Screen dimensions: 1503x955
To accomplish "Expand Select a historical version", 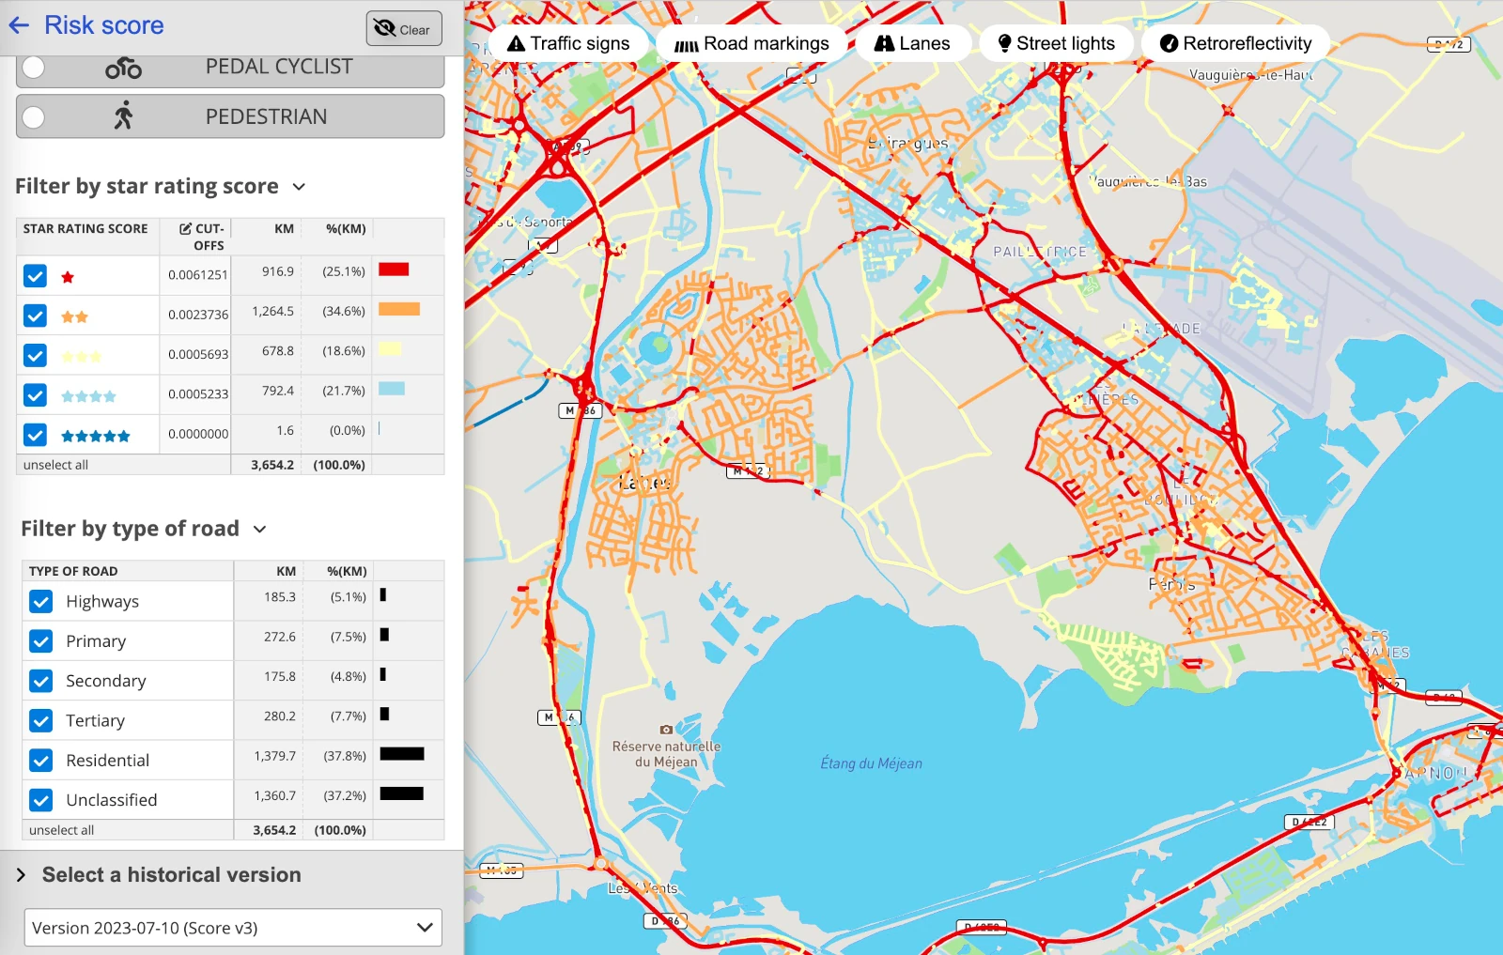I will point(22,875).
